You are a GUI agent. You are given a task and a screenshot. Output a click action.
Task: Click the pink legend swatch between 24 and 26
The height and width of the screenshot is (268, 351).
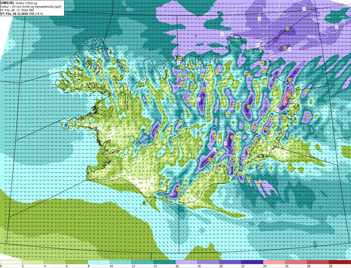(274, 262)
